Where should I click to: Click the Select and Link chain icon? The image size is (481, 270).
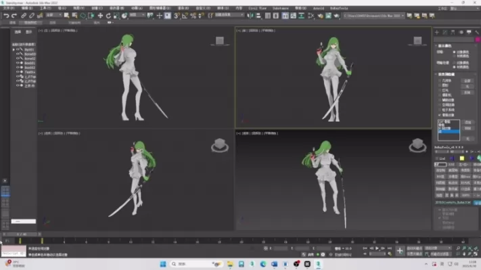click(24, 16)
